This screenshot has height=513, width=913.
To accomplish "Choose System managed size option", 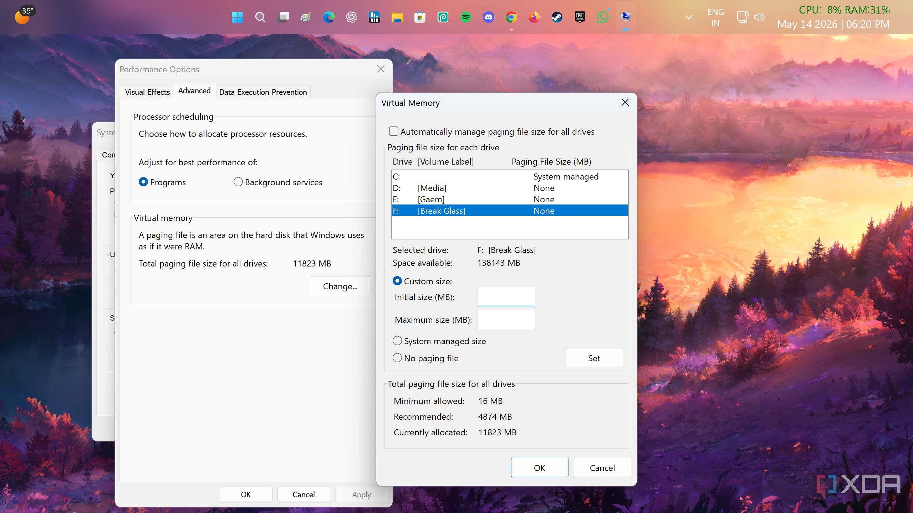I will 397,341.
